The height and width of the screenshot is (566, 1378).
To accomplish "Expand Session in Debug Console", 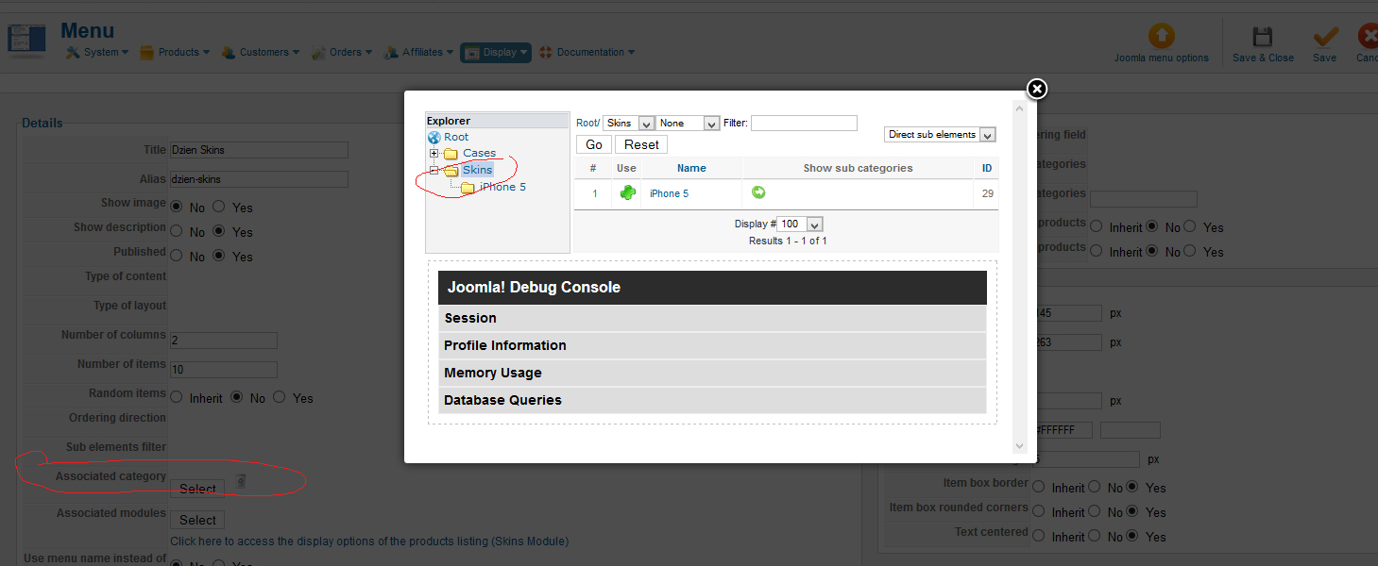I will pyautogui.click(x=712, y=318).
